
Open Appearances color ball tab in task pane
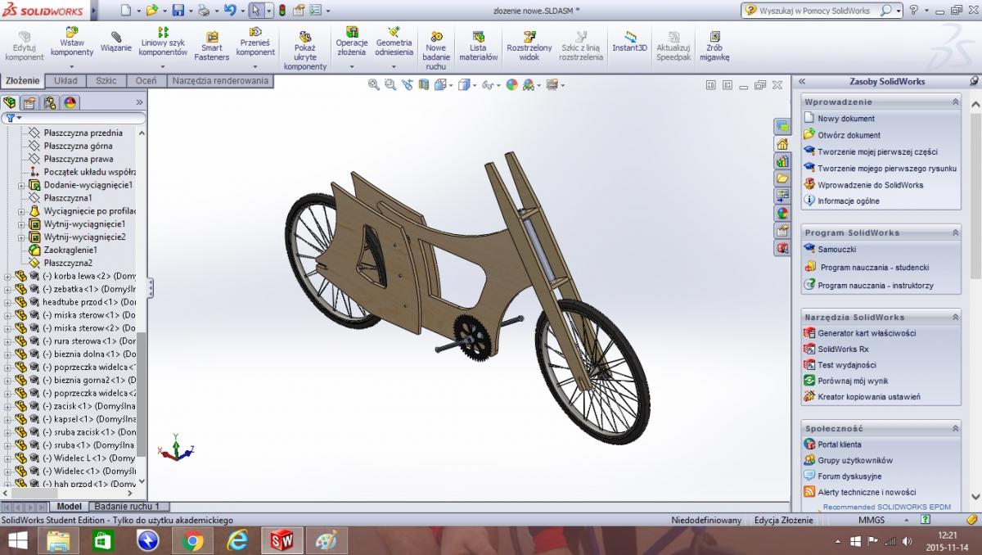click(x=782, y=212)
